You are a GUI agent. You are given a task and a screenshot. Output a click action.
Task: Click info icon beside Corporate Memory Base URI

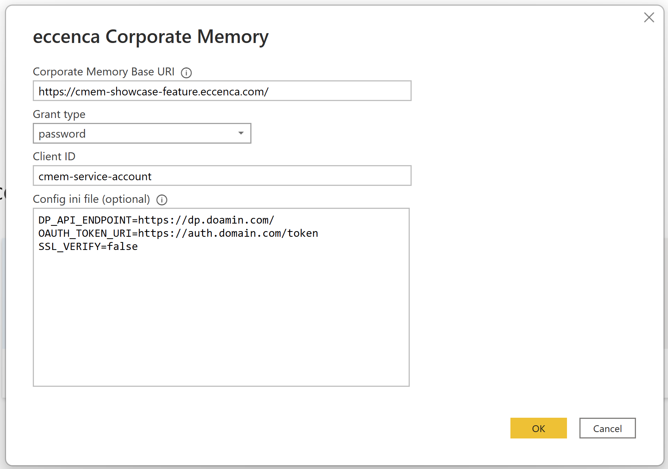tap(186, 72)
